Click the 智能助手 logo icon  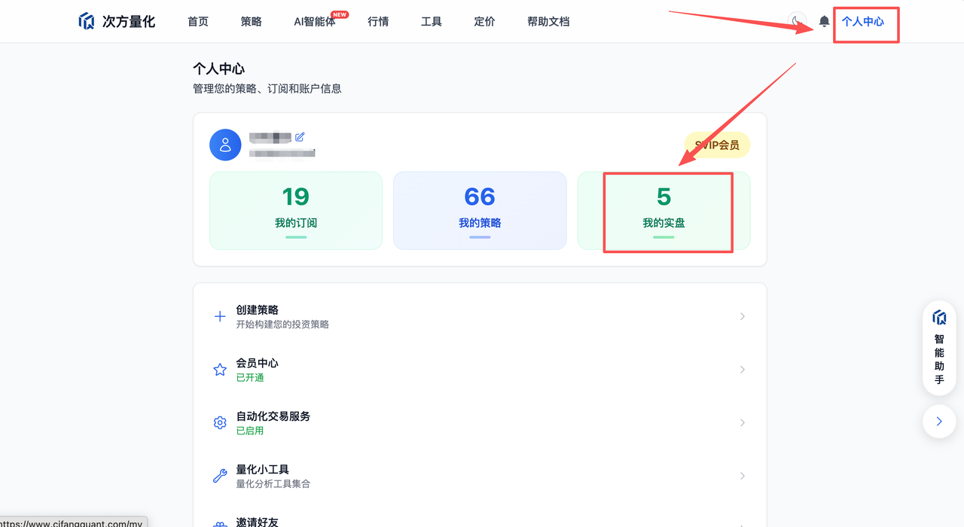(x=939, y=318)
